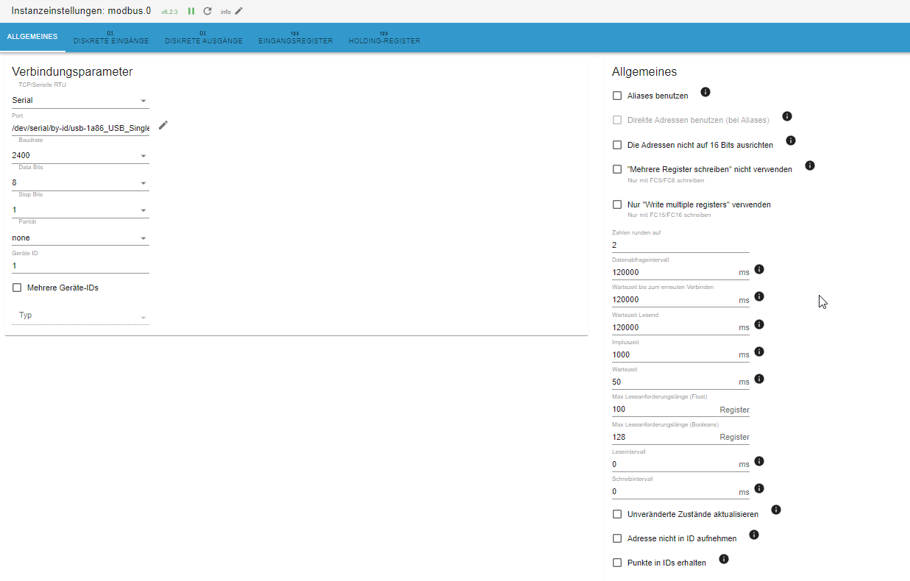Show info for Wartezeit 50 ms
The image size is (910, 581).
tap(759, 379)
